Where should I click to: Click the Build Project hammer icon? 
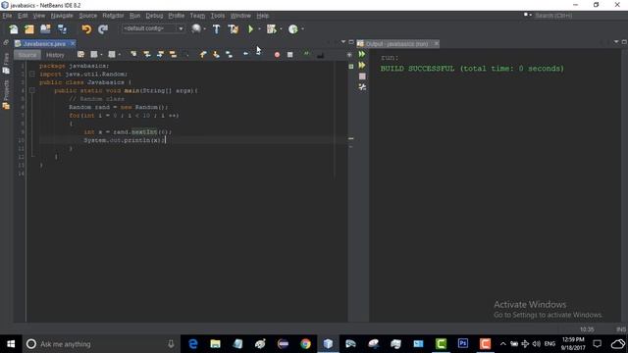216,29
